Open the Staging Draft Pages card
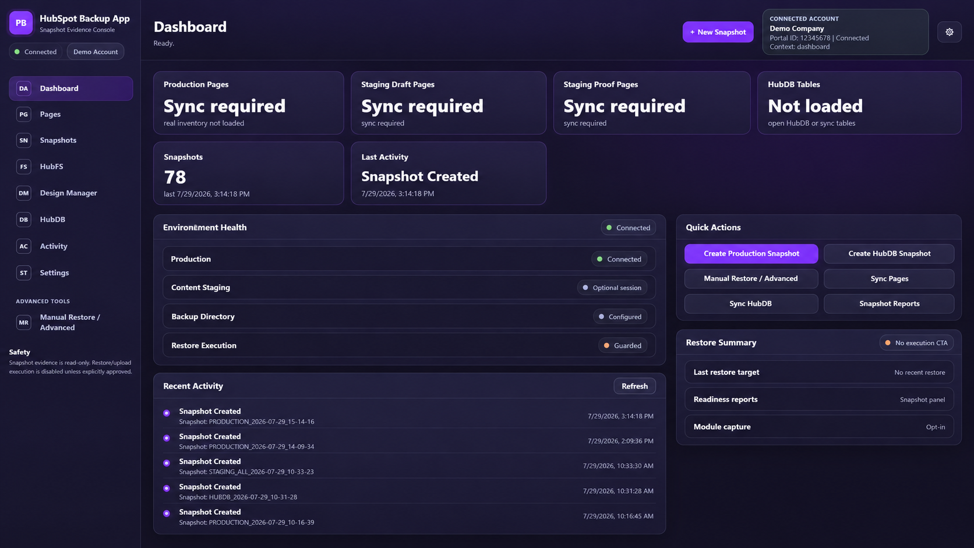 449,103
